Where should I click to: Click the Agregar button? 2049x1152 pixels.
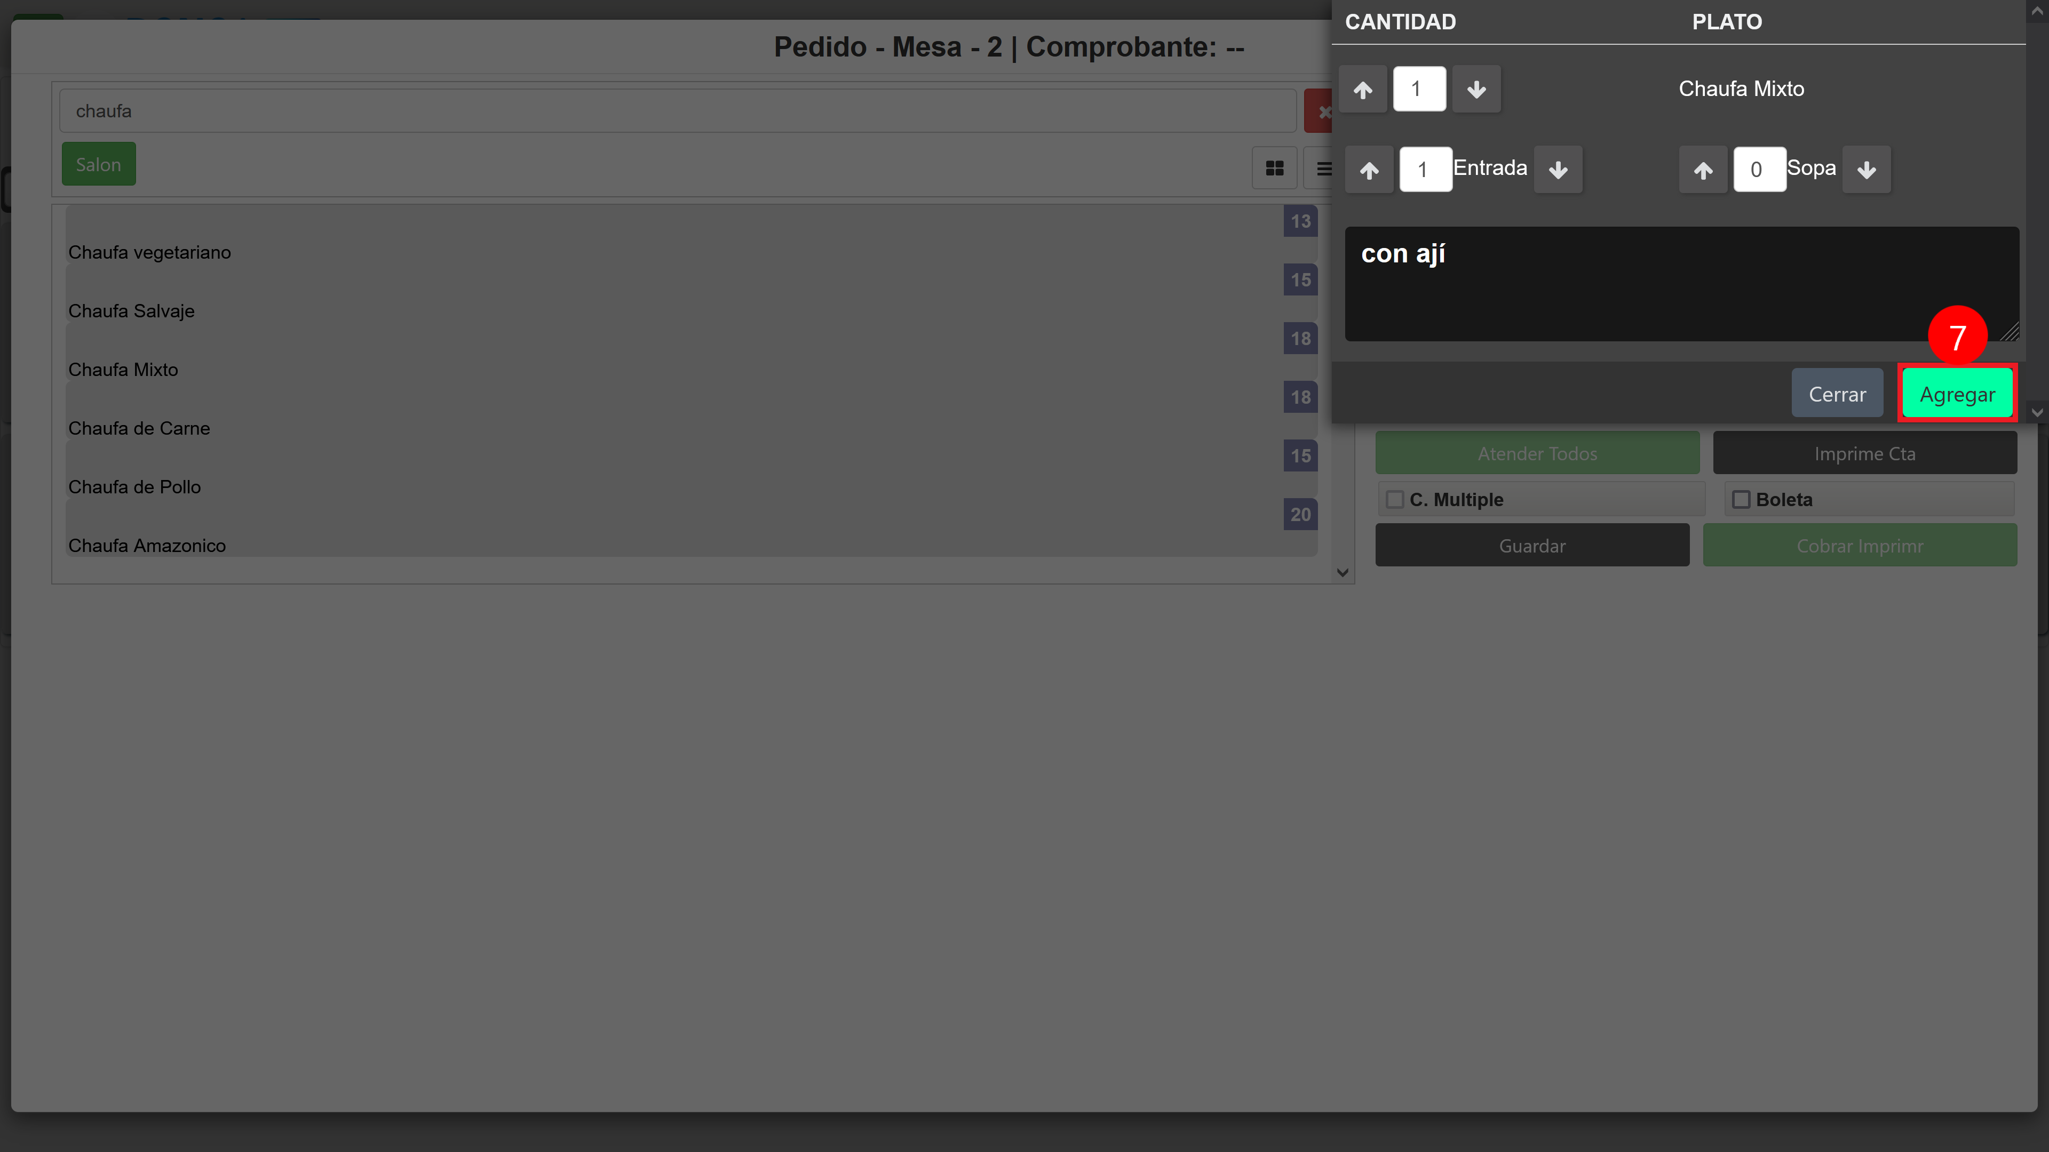(x=1958, y=394)
